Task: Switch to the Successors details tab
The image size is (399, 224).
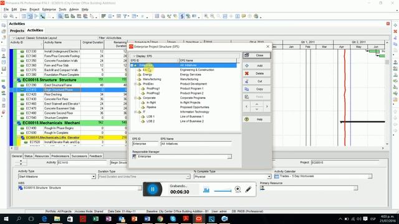Action: coord(79,156)
